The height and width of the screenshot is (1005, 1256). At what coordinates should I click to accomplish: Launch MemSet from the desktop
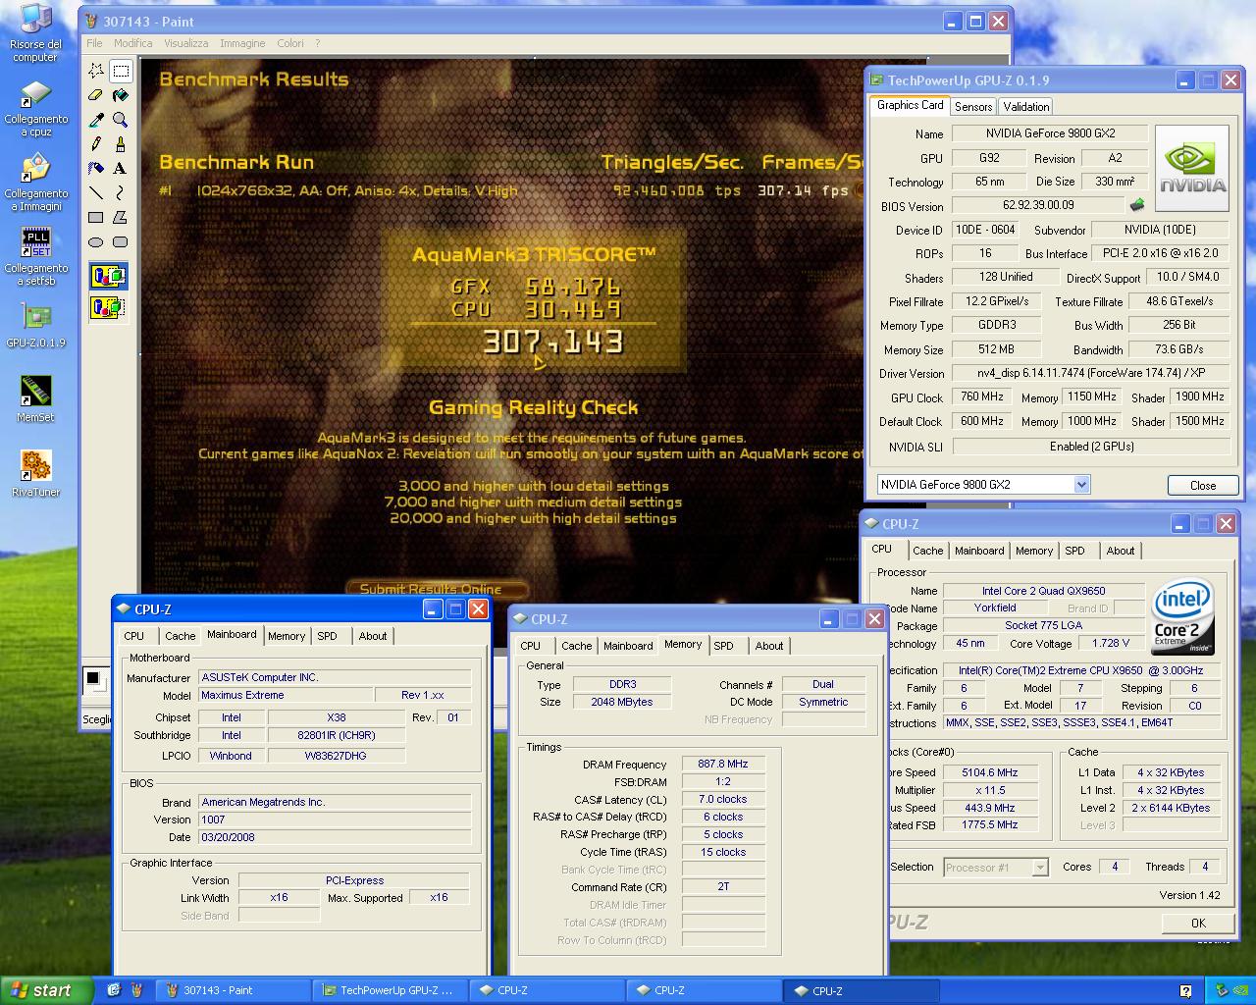click(x=35, y=400)
